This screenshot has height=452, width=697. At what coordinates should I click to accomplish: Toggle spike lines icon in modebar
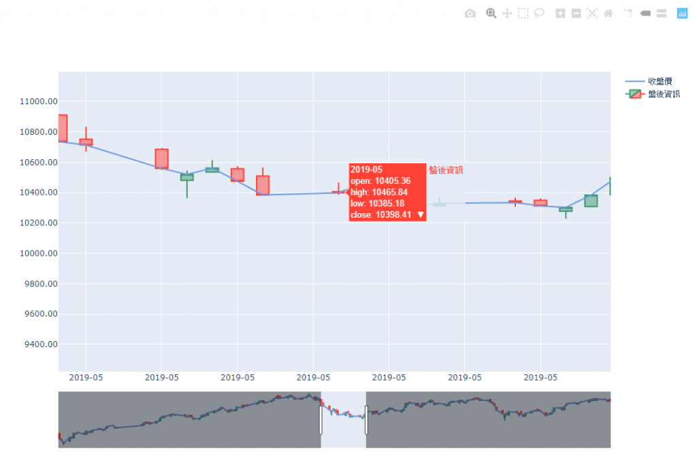628,14
